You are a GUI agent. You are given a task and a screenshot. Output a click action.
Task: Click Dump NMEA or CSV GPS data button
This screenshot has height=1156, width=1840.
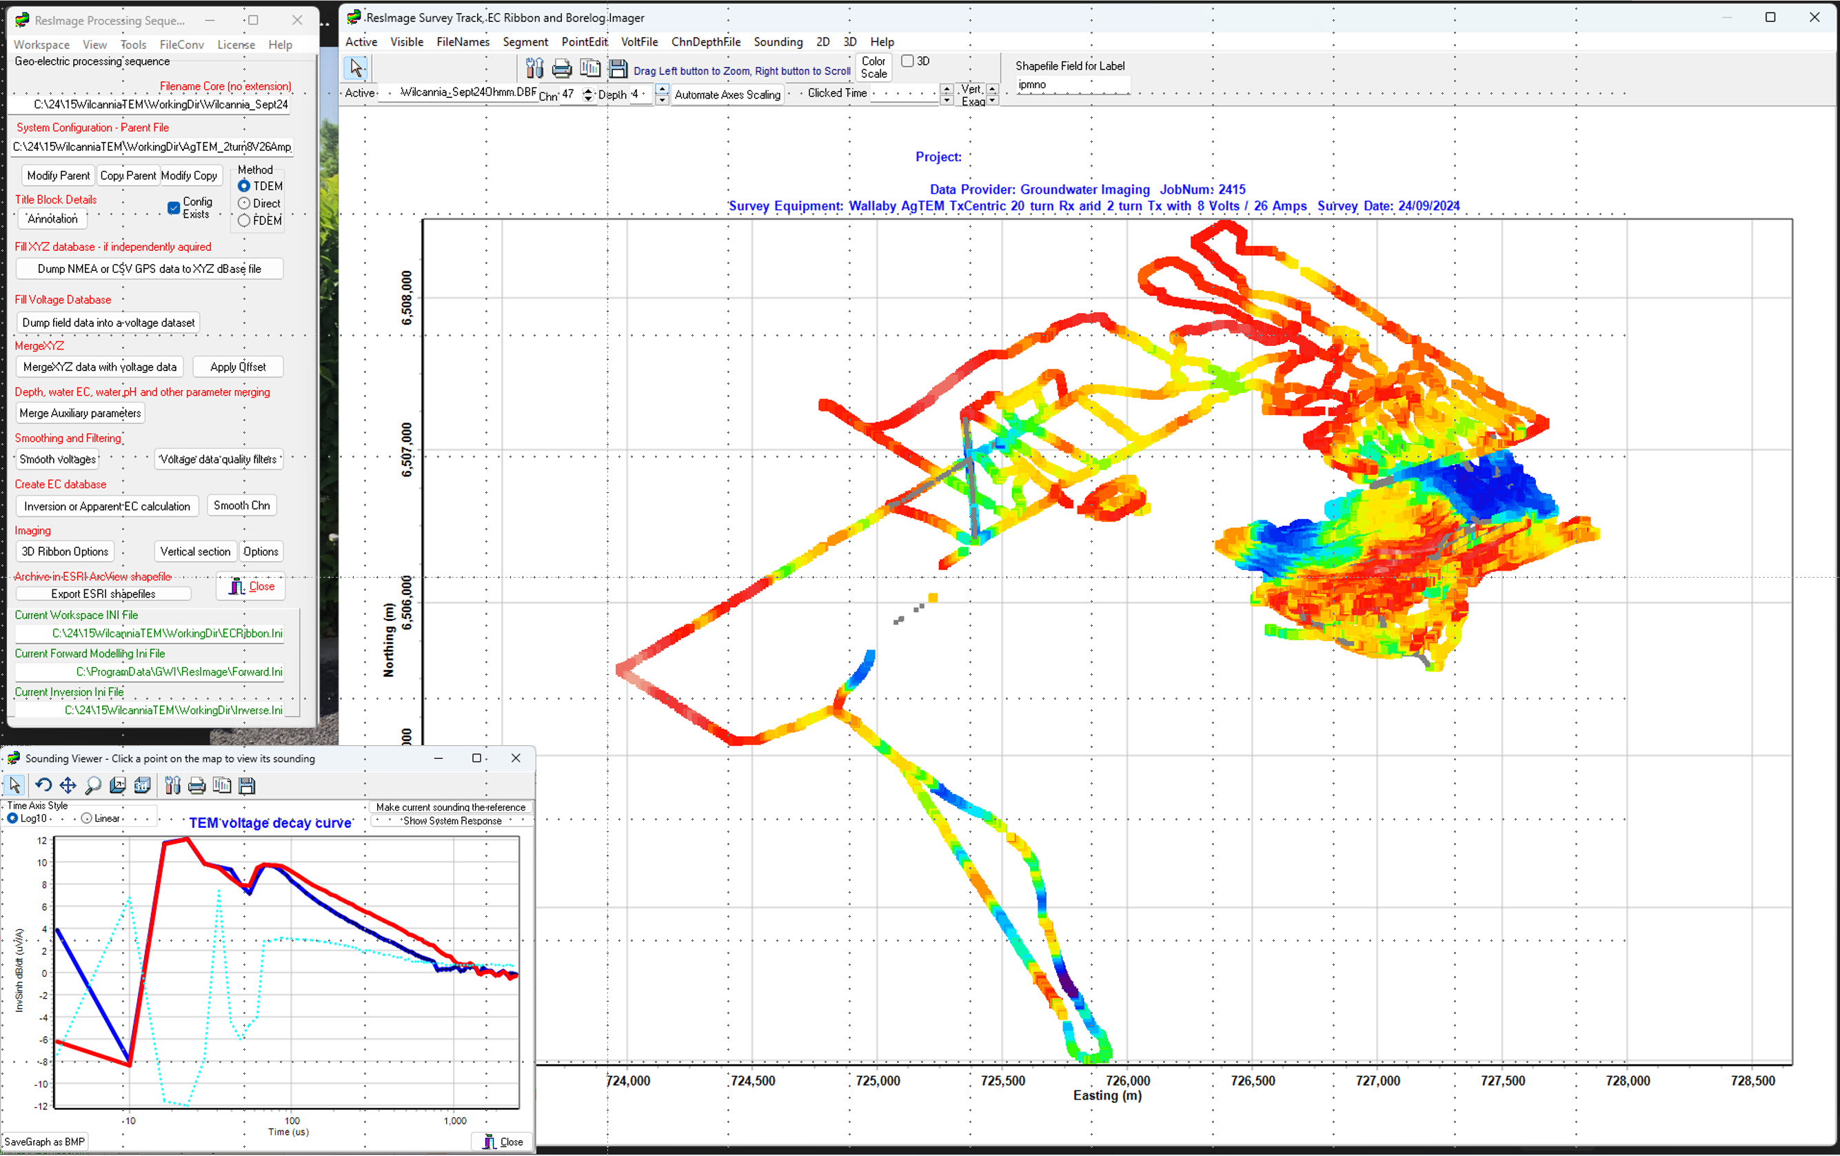(150, 269)
